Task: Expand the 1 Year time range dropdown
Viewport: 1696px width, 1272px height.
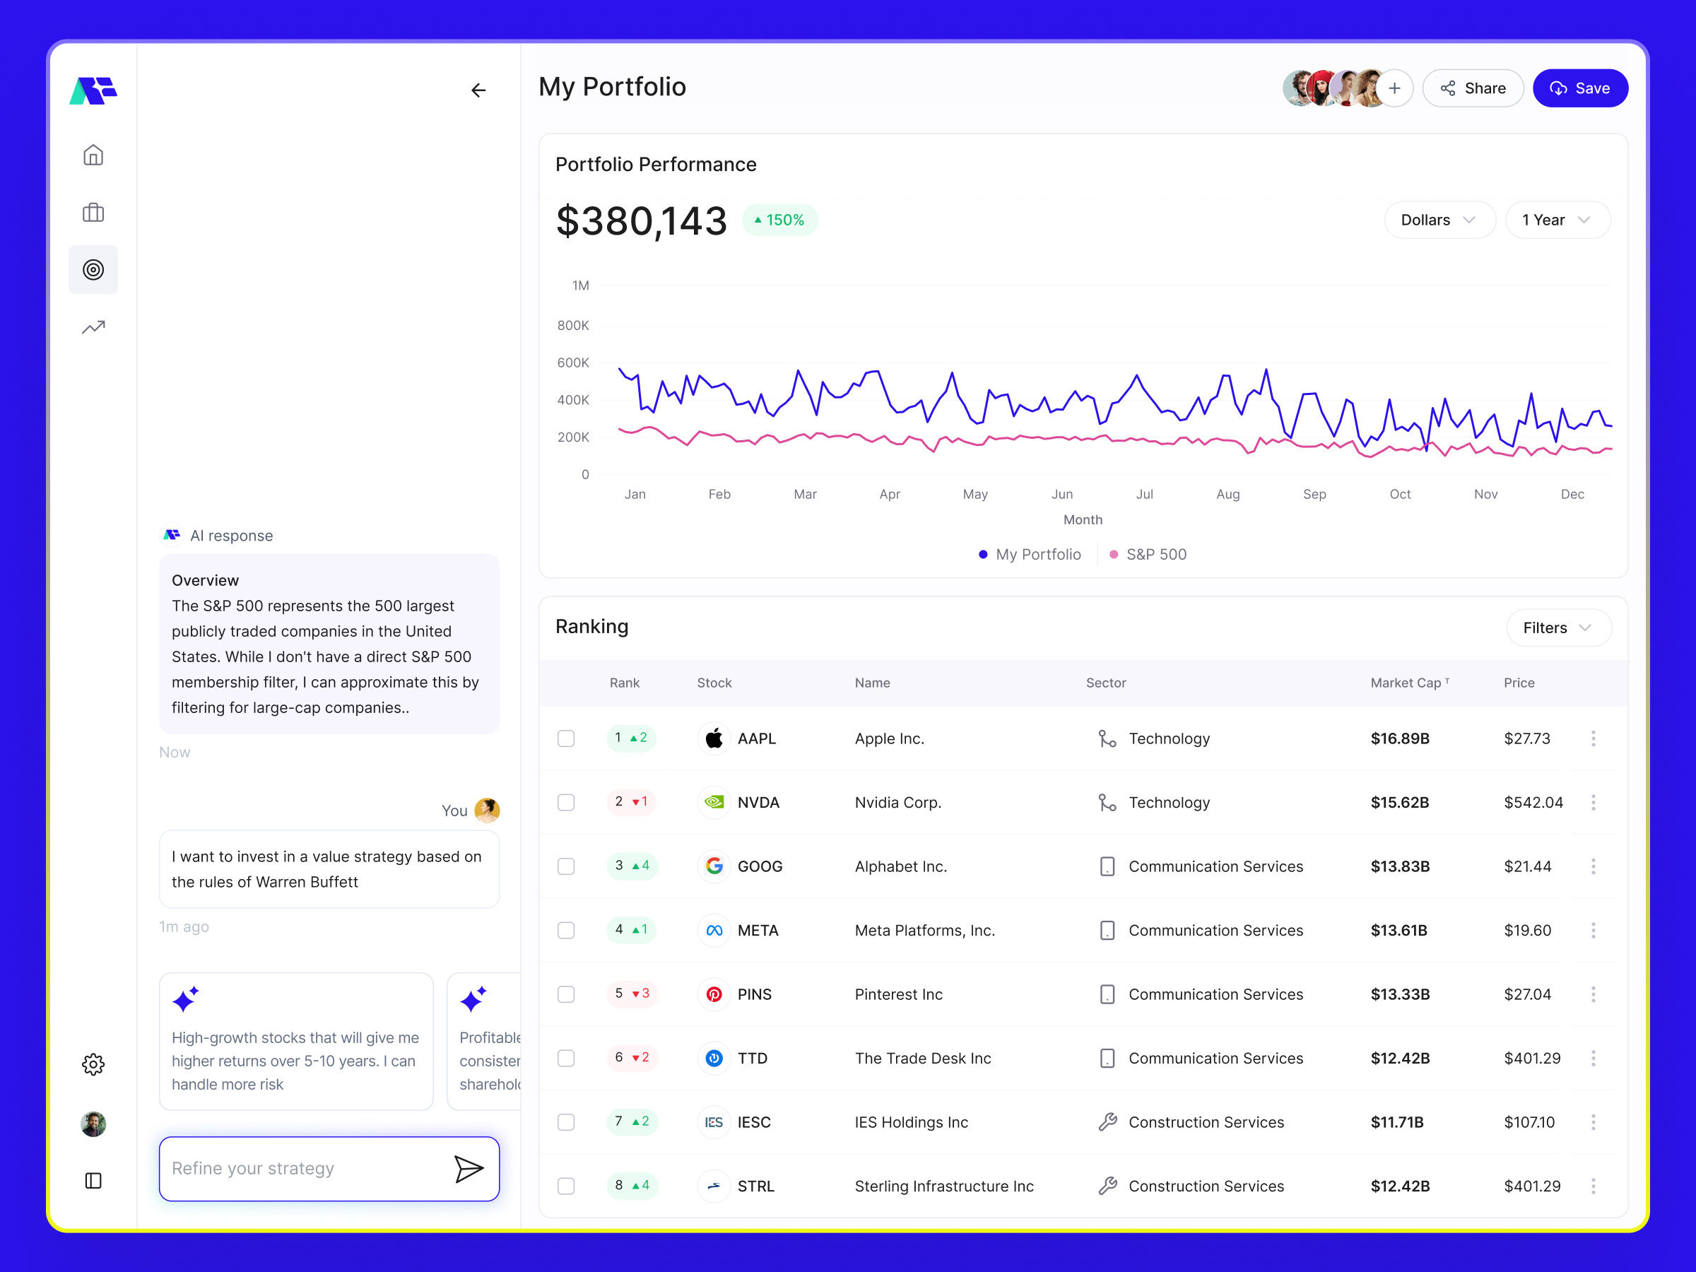Action: point(1557,219)
